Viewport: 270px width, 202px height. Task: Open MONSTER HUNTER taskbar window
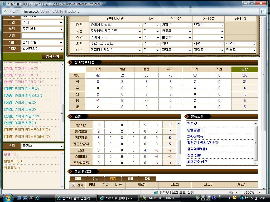pos(160,198)
